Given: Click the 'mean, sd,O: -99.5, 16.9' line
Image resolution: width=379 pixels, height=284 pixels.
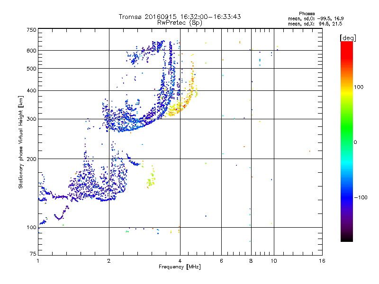Looking at the screenshot, I should tap(316, 18).
